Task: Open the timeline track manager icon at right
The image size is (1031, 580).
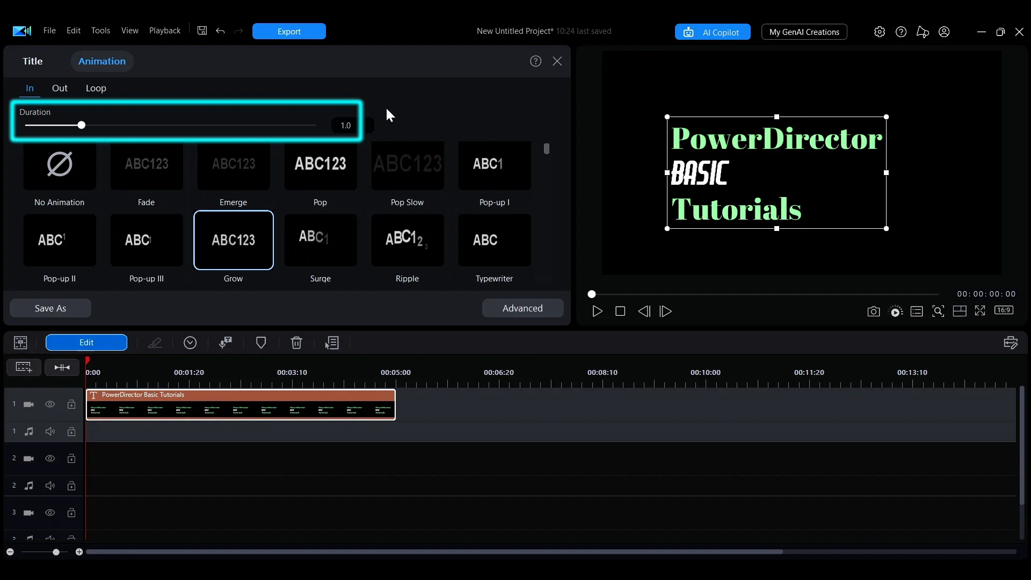Action: click(1011, 343)
